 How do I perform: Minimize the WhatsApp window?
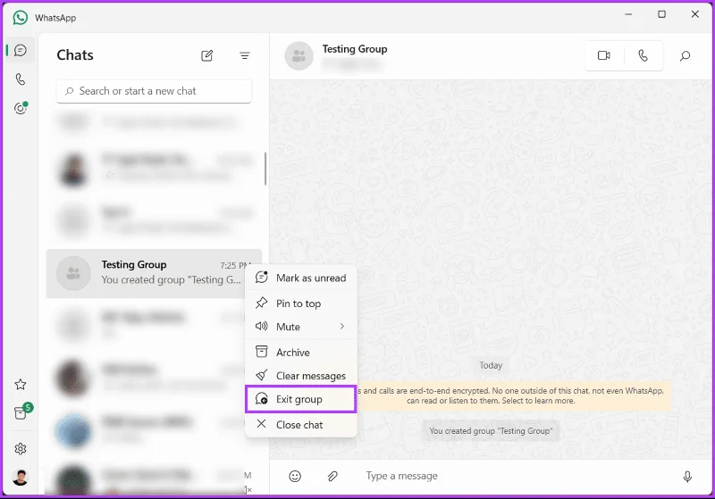[628, 14]
